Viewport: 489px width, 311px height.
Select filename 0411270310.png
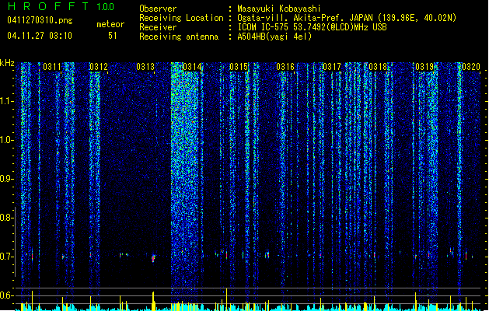40,20
